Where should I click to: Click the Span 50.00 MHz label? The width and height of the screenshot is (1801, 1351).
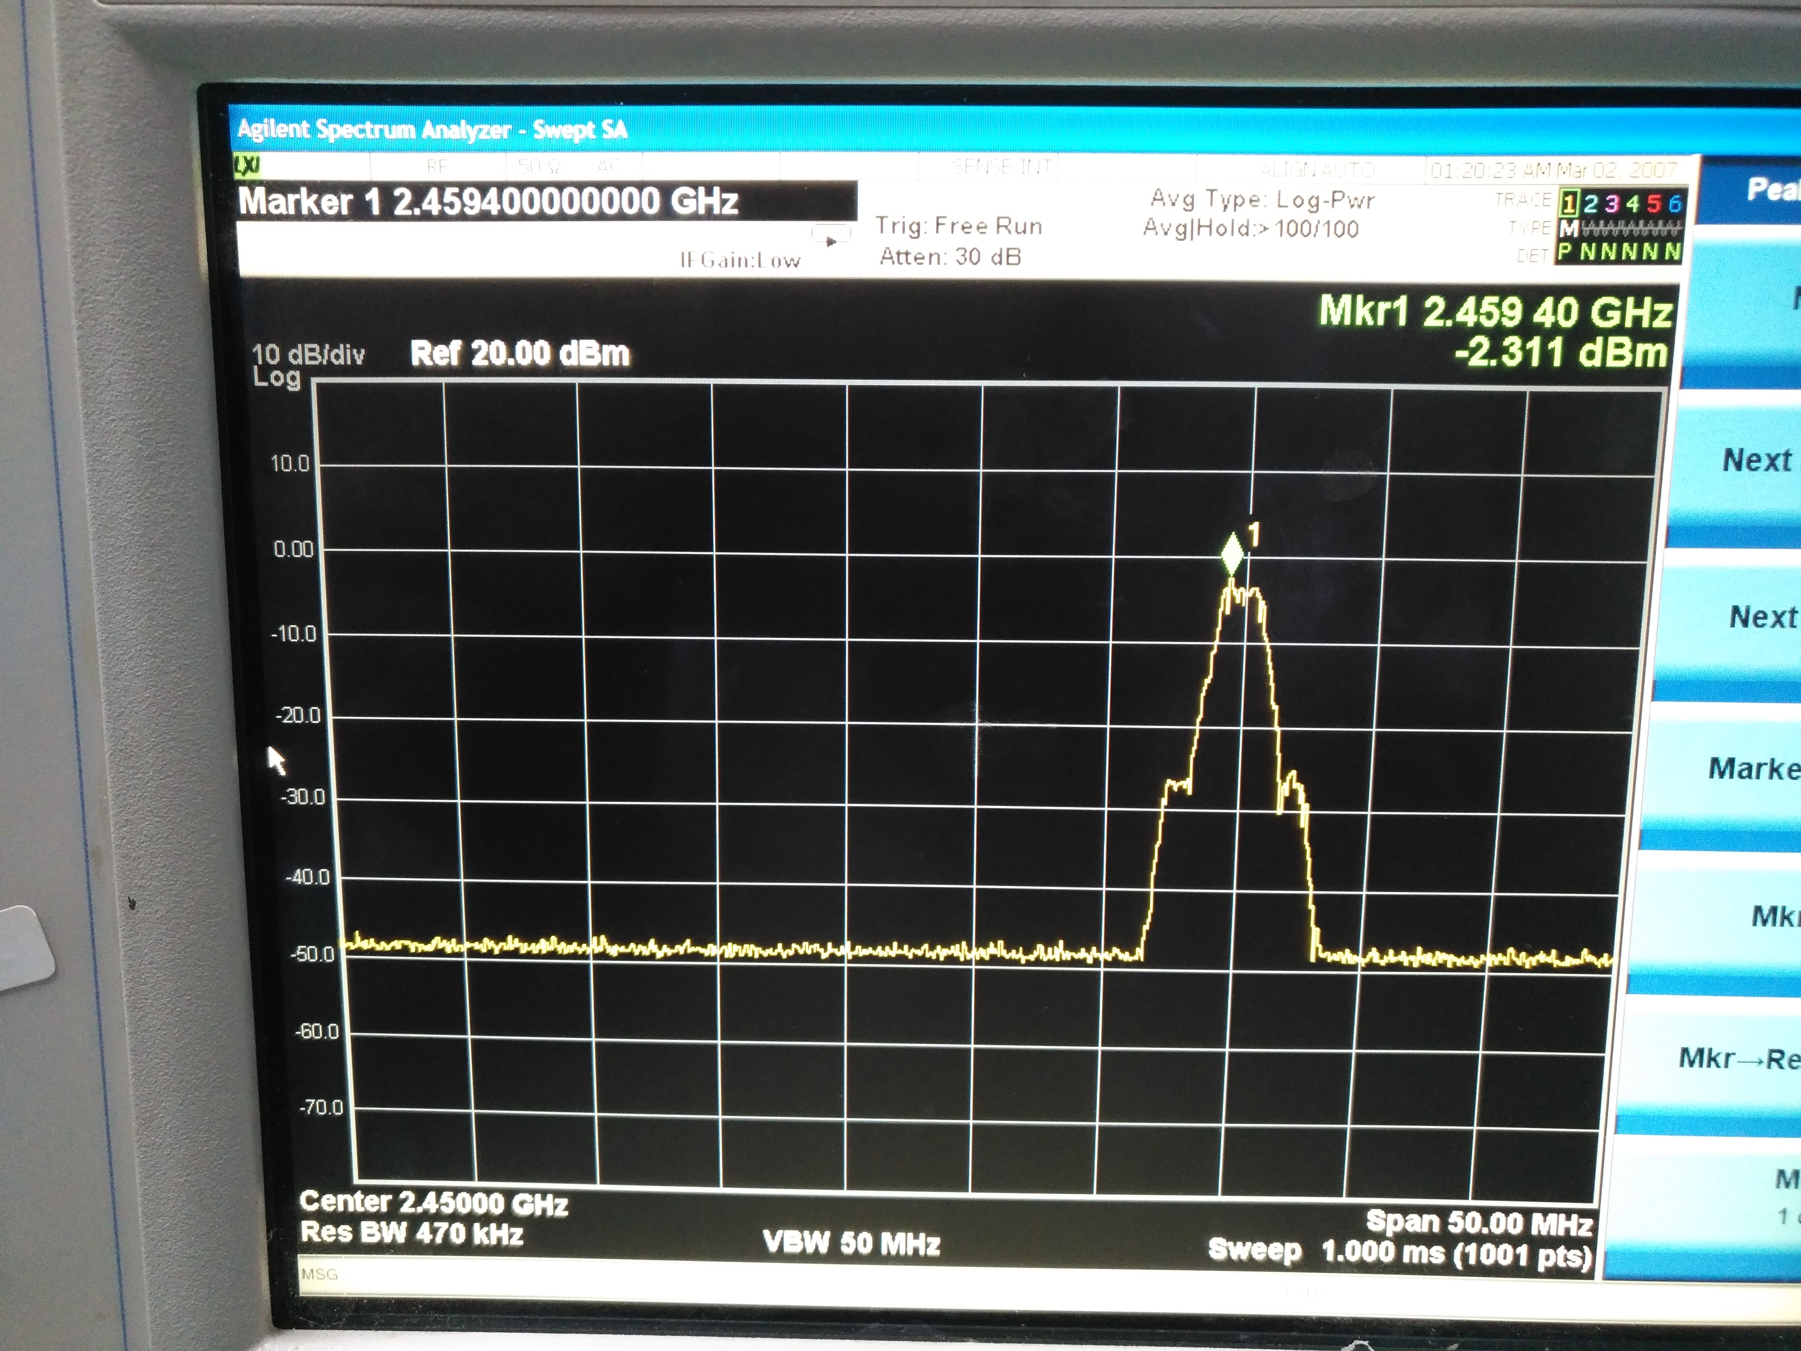[1479, 1222]
